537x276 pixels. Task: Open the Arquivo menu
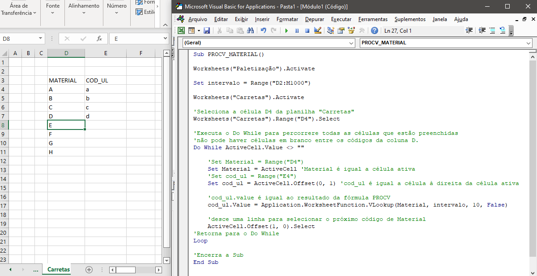tap(197, 19)
